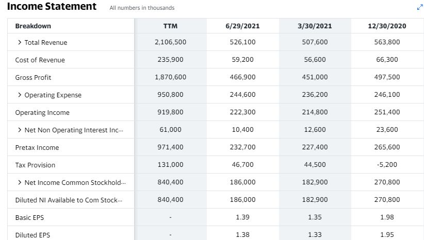Click the Income Statement heading
Screen dimensions: 424x240
click(x=52, y=6)
